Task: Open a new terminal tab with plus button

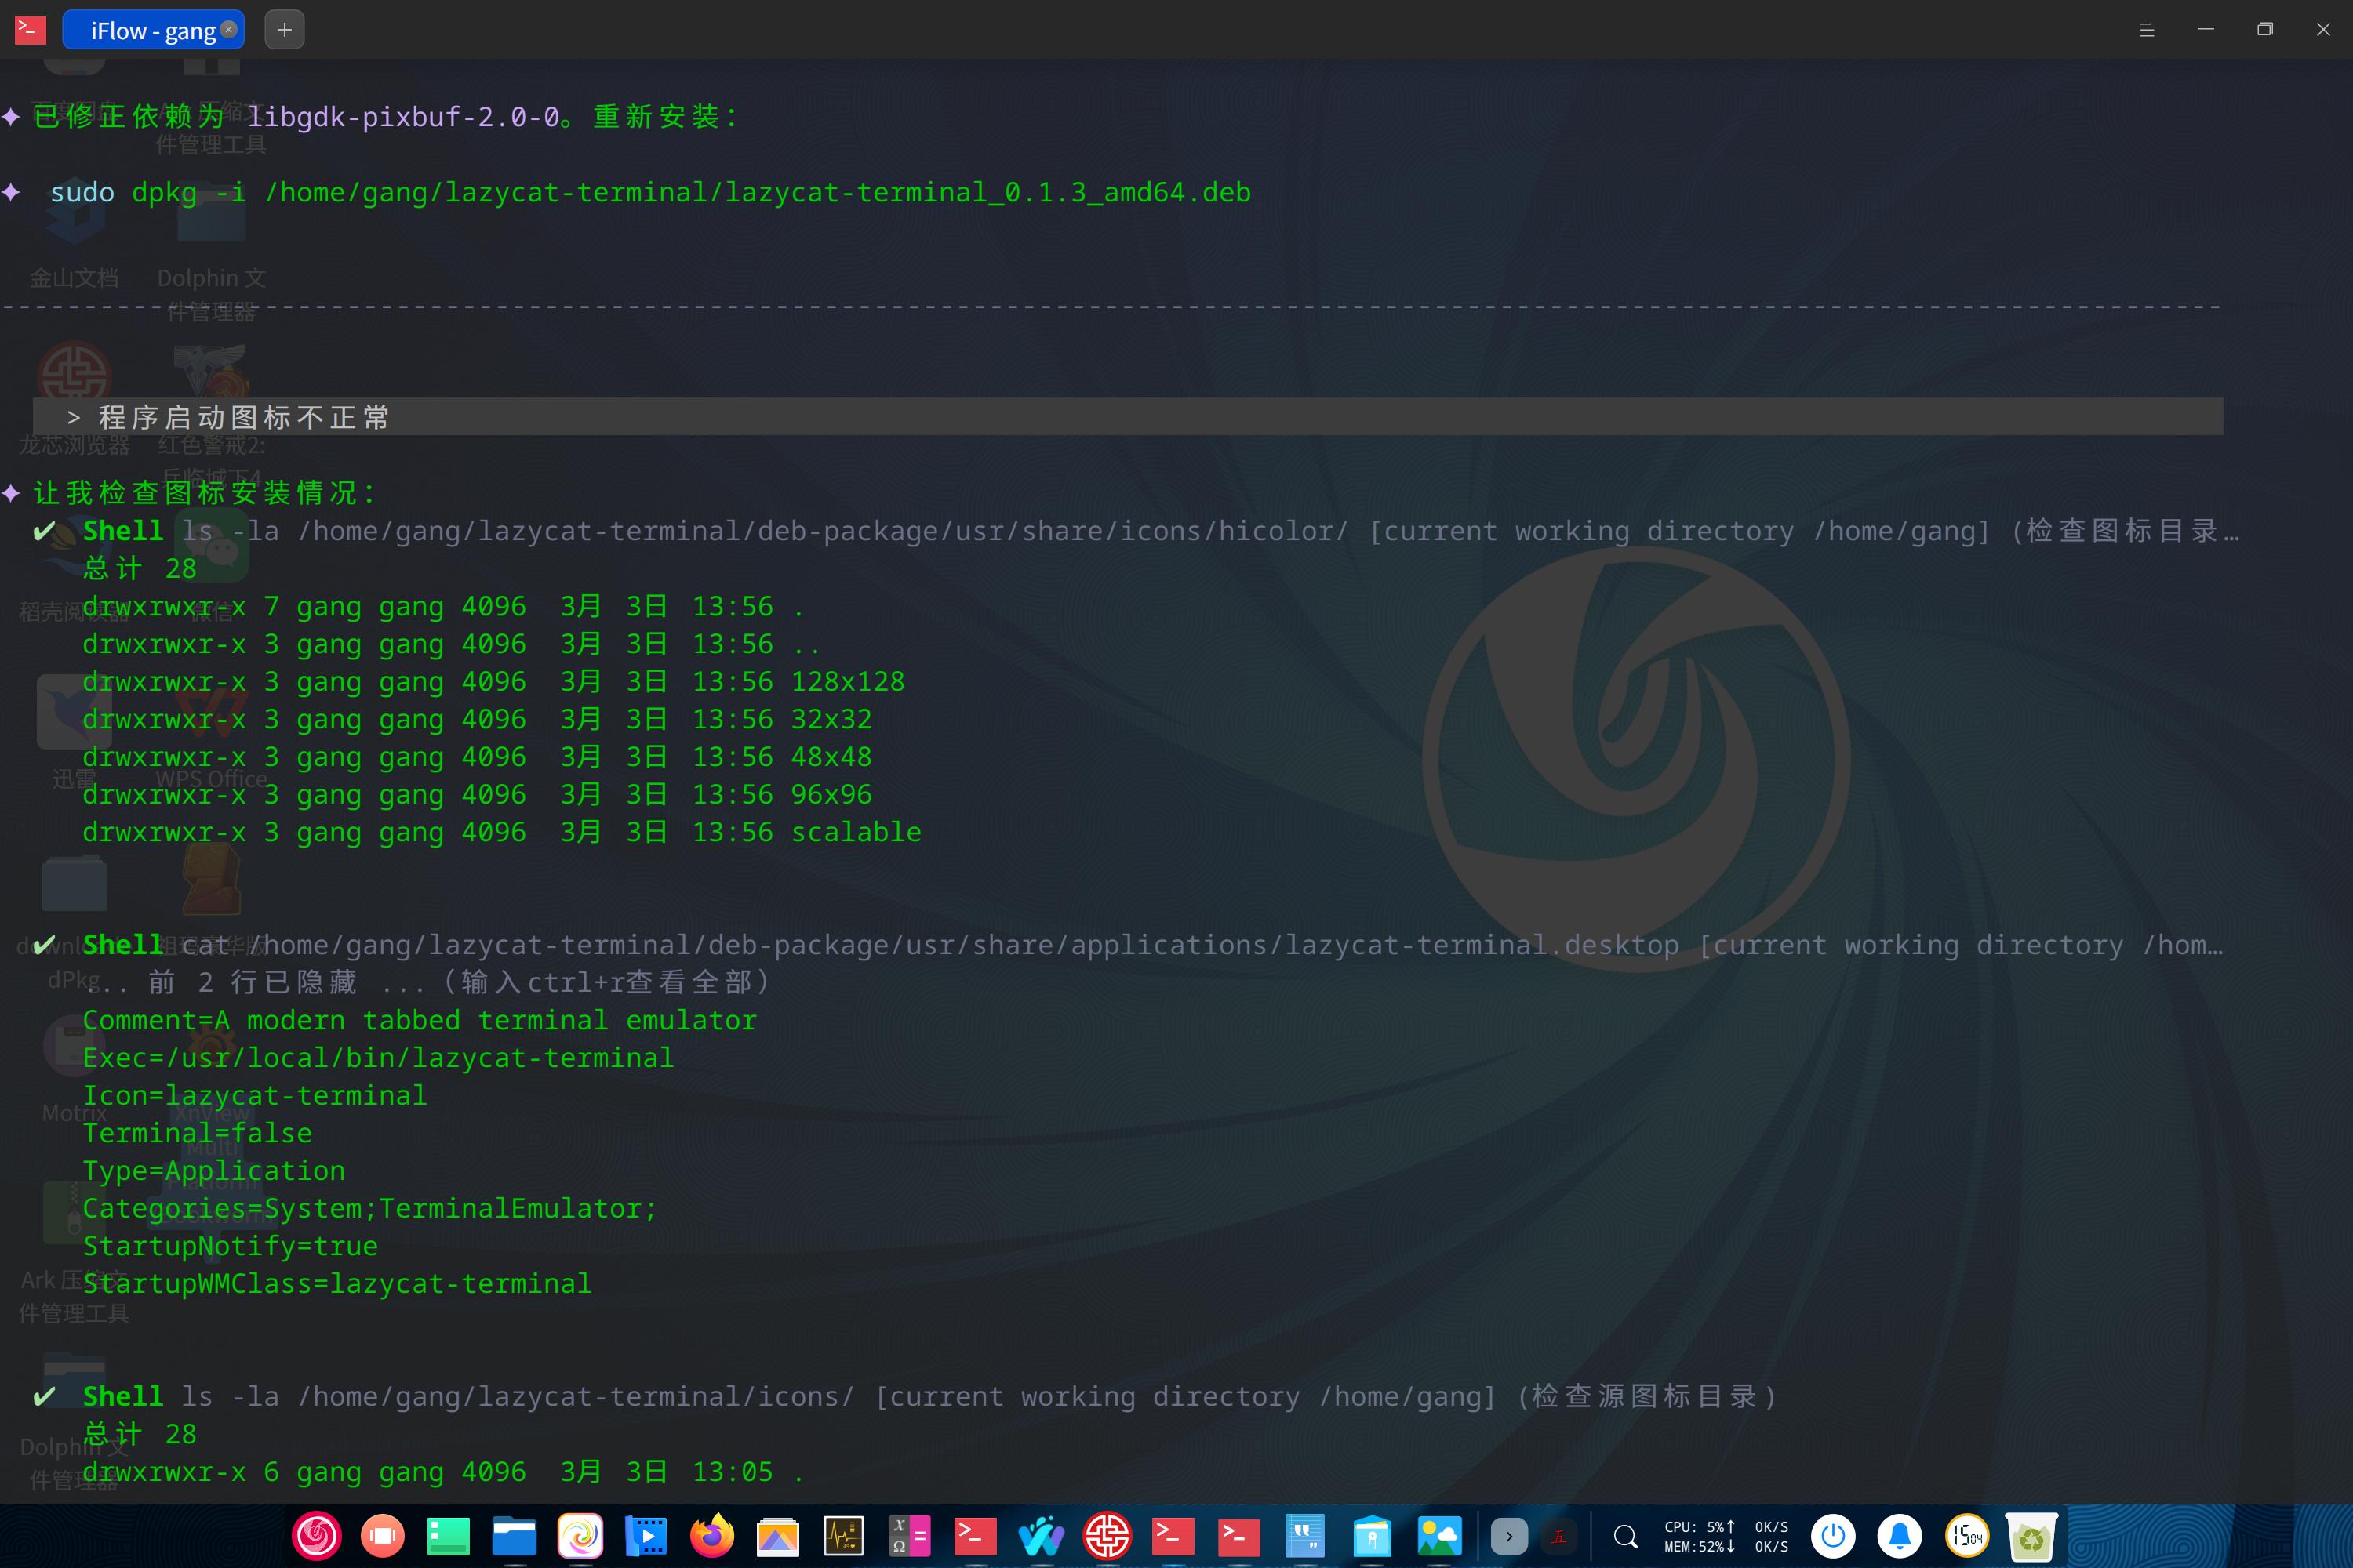Action: click(284, 30)
